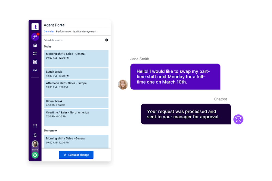Click Jane Smith's shift swap message bubble

[175, 77]
